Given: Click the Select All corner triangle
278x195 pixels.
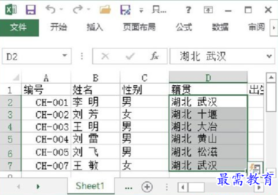Looking at the screenshot, I should point(15,77).
